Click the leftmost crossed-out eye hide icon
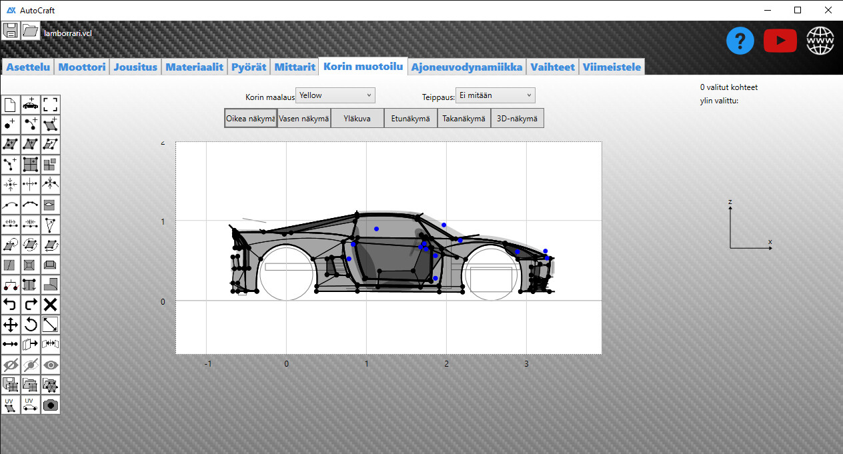Screen dimensions: 843x454 click(x=11, y=365)
